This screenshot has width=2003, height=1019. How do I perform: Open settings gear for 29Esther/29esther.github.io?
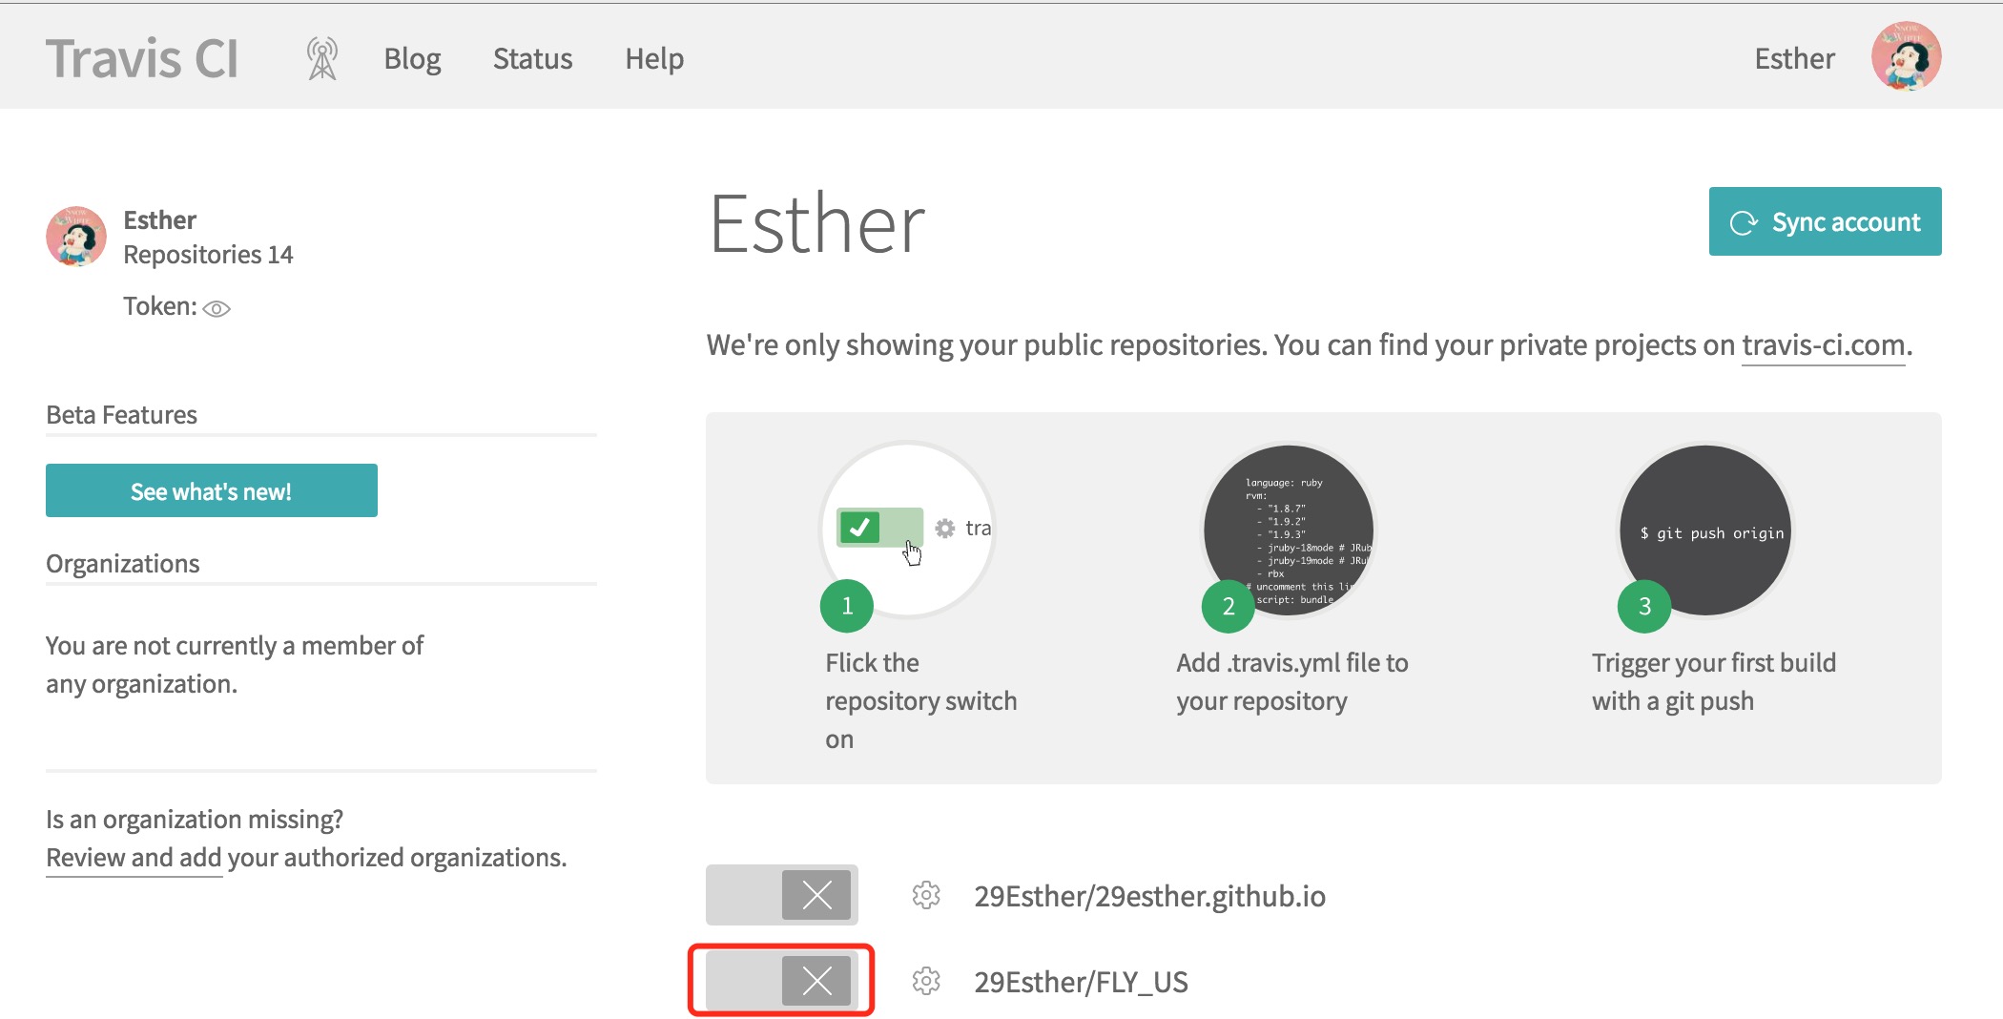(x=925, y=895)
